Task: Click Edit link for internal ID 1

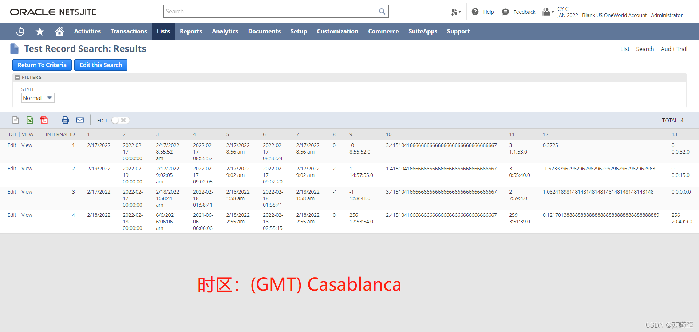Action: (12, 145)
